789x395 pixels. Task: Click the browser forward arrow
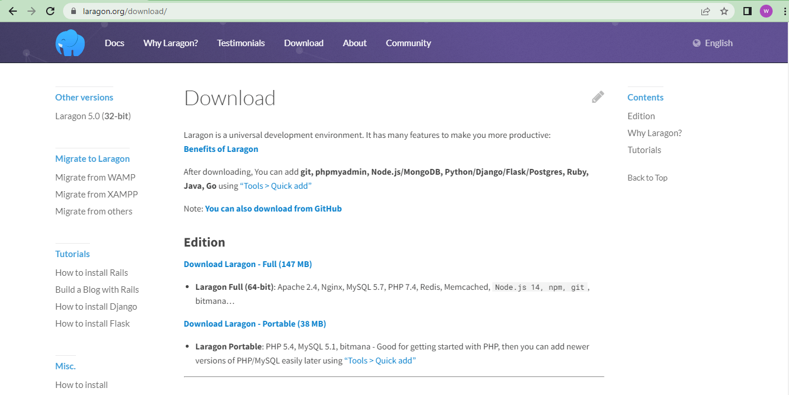pos(32,11)
